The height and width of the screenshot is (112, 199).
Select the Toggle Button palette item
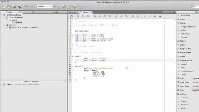(x=185, y=61)
